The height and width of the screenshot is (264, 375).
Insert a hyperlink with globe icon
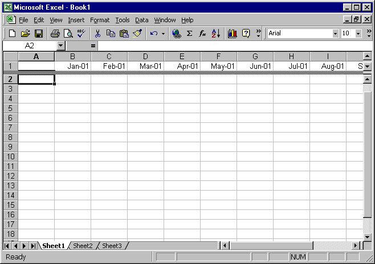[x=177, y=34]
